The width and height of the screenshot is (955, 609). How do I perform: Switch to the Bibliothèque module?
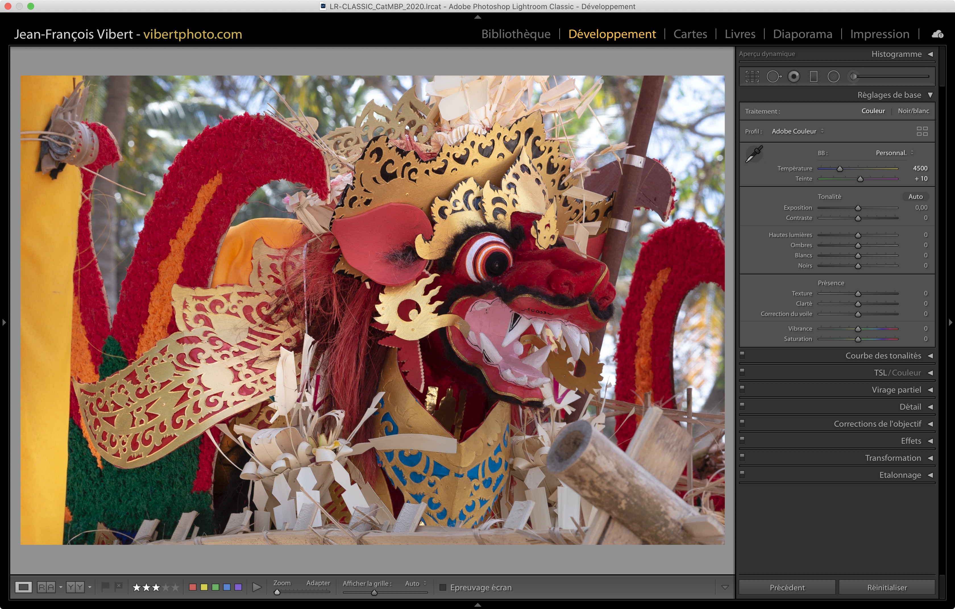tap(516, 34)
